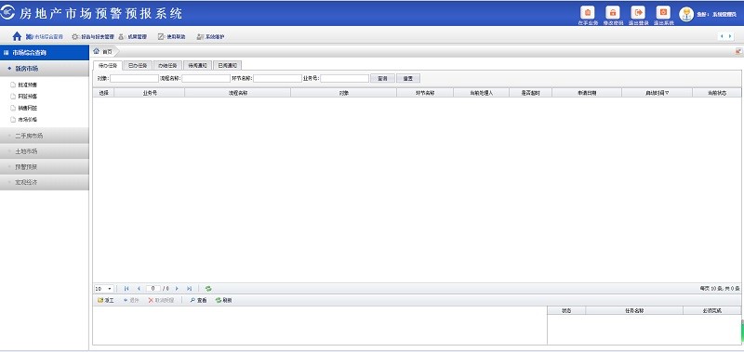Expand the 土地市场 sidebar section
The image size is (744, 352).
(x=44, y=151)
